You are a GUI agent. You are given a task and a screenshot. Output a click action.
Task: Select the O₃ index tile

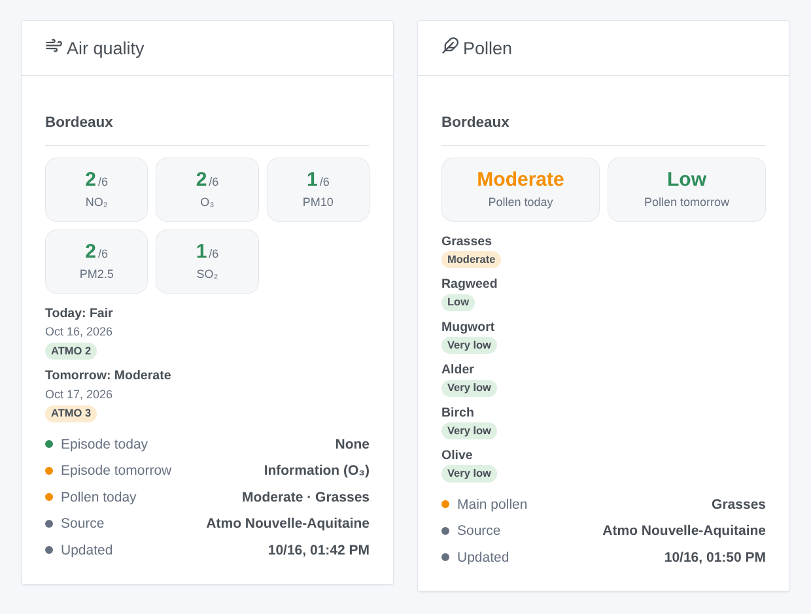(x=207, y=190)
